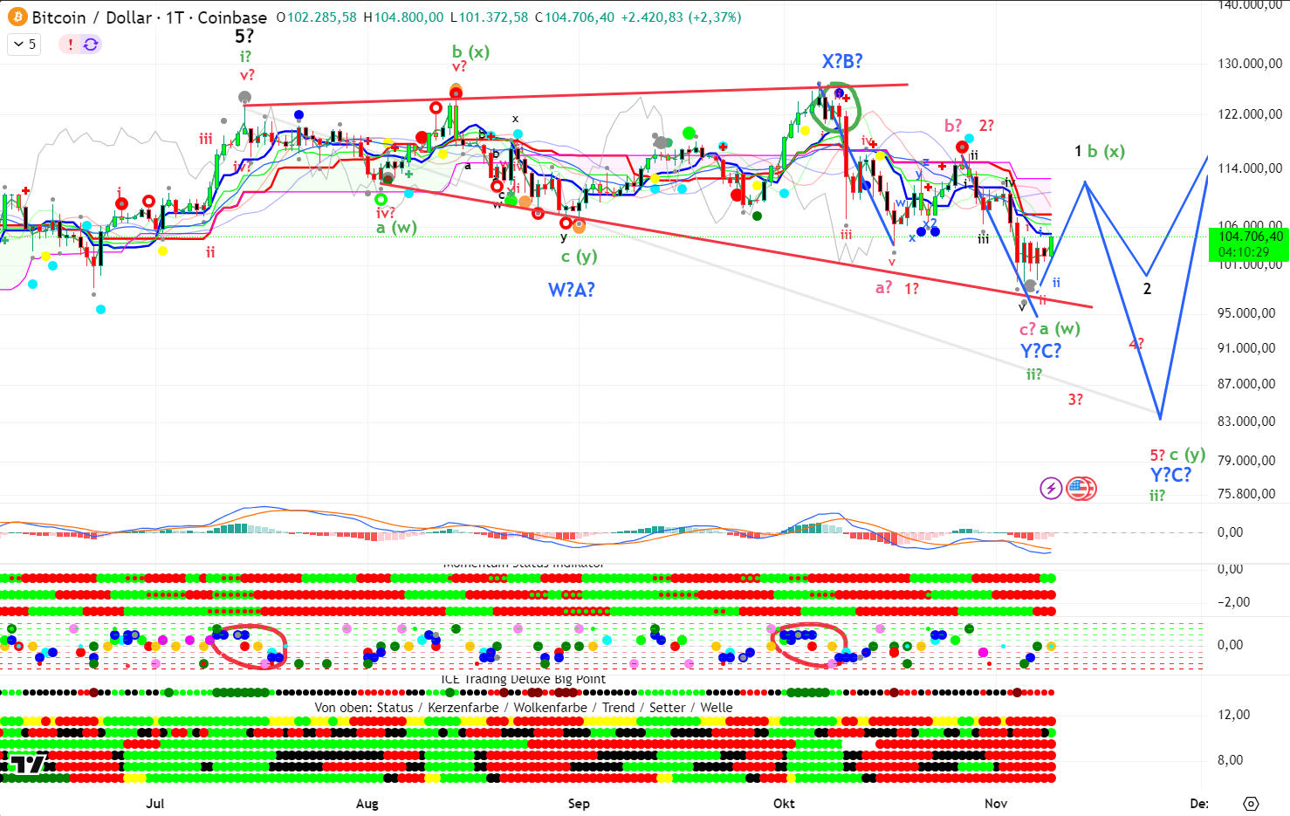Click the current price label 104.706,40

[1250, 237]
